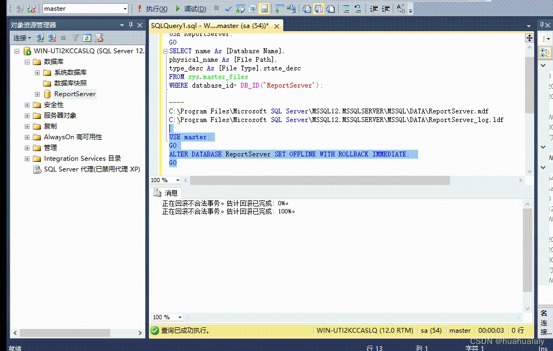This screenshot has height=351, width=553.
Task: Click the editor vertical scrollbar thumb
Action: click(x=529, y=85)
